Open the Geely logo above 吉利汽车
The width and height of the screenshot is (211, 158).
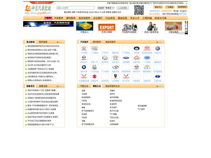(x=84, y=67)
